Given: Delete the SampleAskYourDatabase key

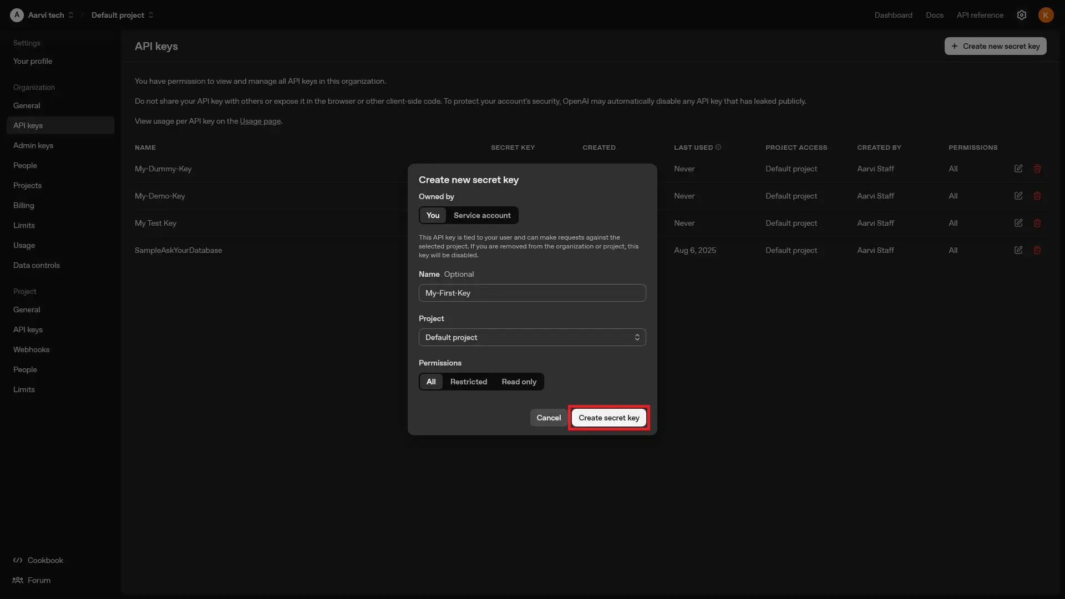Looking at the screenshot, I should pos(1037,250).
